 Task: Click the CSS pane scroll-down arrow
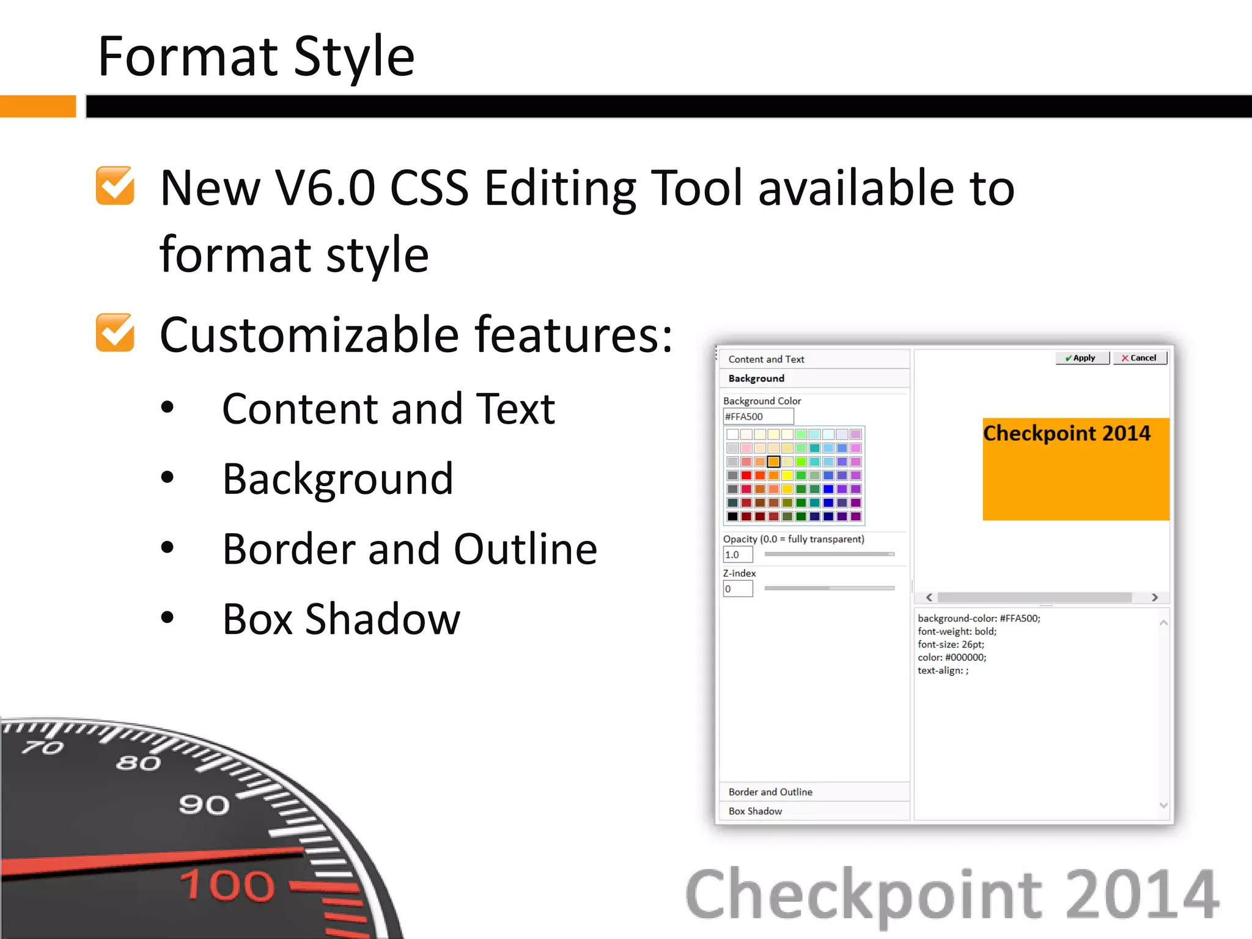point(1163,805)
